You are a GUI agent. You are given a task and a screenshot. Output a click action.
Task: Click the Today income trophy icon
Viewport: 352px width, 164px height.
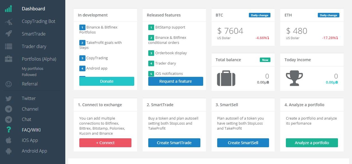click(294, 79)
